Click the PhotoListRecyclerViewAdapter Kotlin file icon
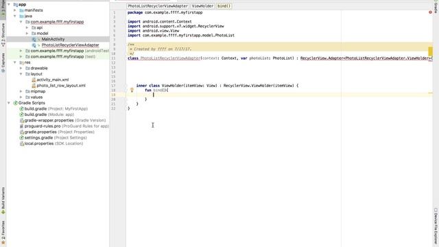Screen dimensions: 439x247 34,45
